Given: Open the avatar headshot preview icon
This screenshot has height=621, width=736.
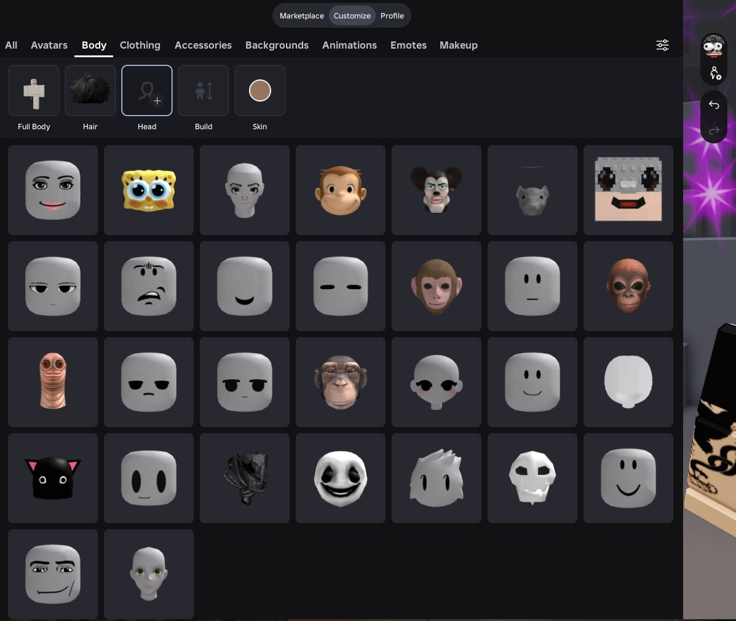Looking at the screenshot, I should (713, 47).
